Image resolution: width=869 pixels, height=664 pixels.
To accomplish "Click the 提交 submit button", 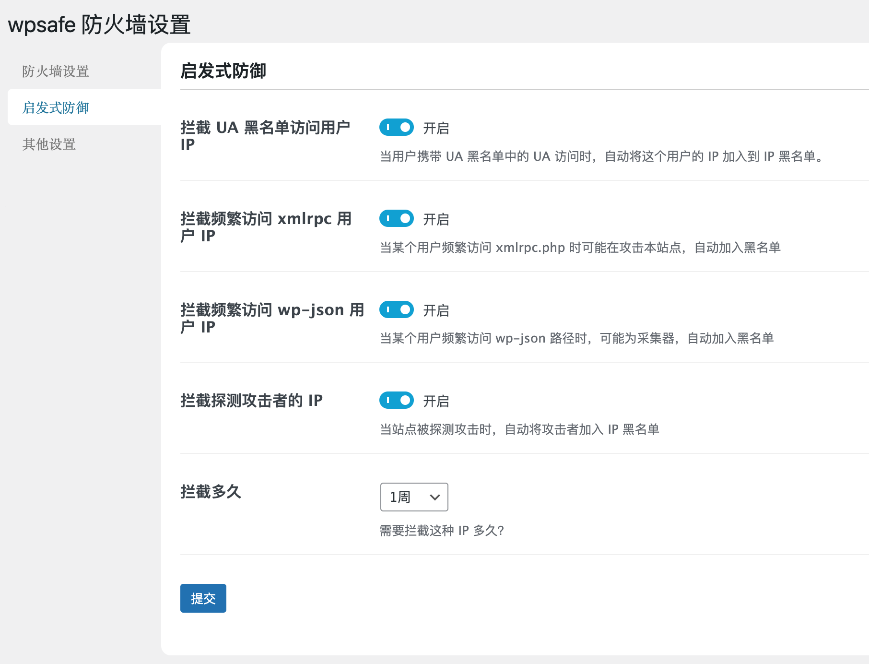I will tap(203, 598).
